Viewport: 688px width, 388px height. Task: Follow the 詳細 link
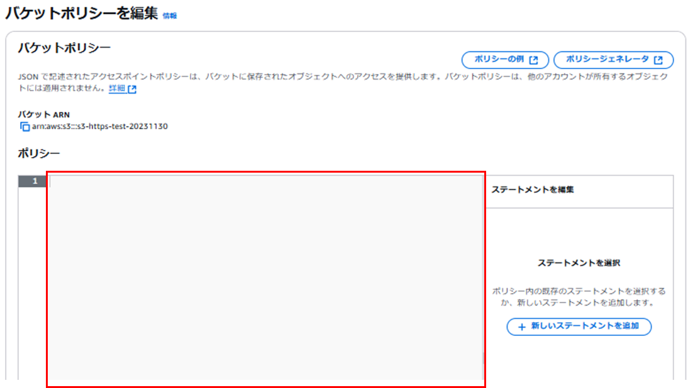pyautogui.click(x=123, y=89)
